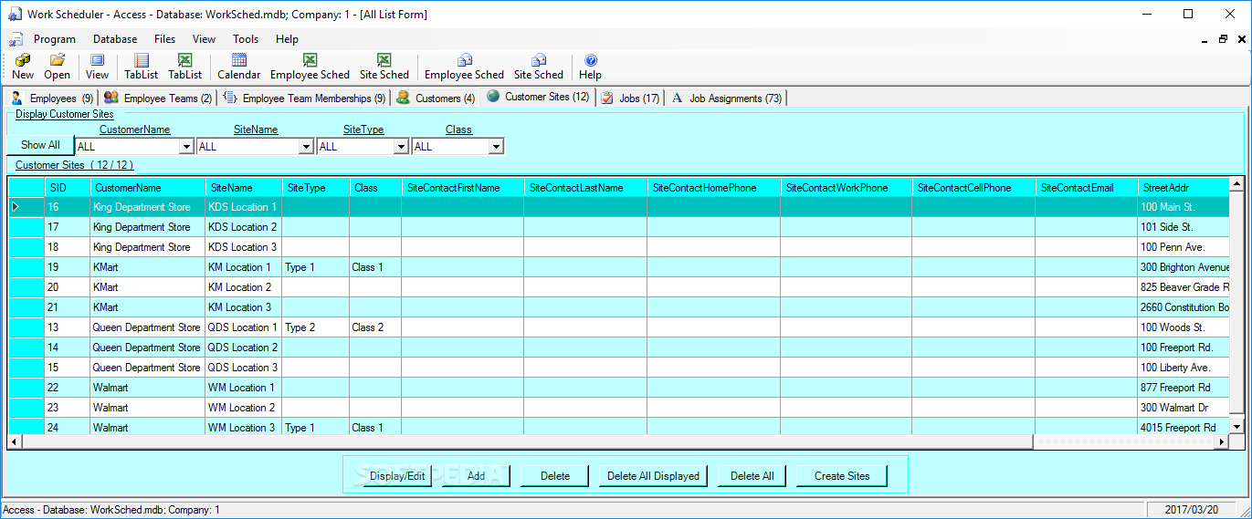Viewport: 1252px width, 519px height.
Task: Click the New database toolbar icon
Action: (23, 61)
